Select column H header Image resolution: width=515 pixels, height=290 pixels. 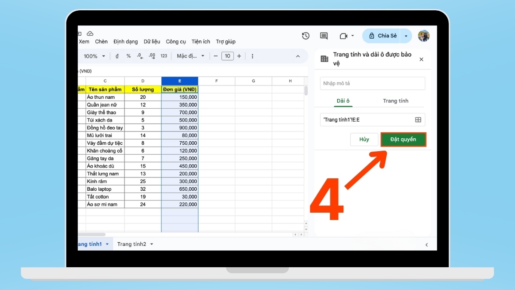tap(290, 81)
